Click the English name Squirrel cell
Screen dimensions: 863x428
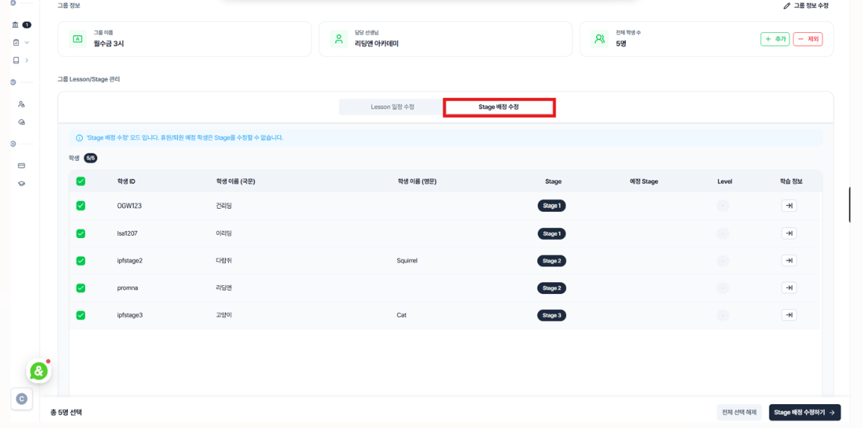(407, 260)
